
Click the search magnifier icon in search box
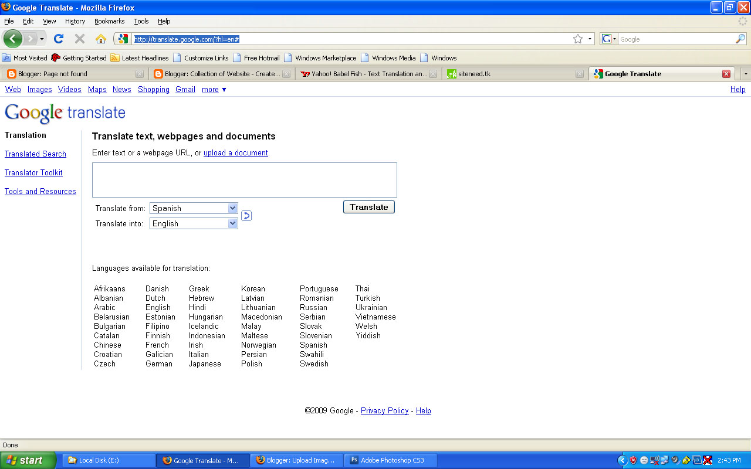[x=740, y=39]
